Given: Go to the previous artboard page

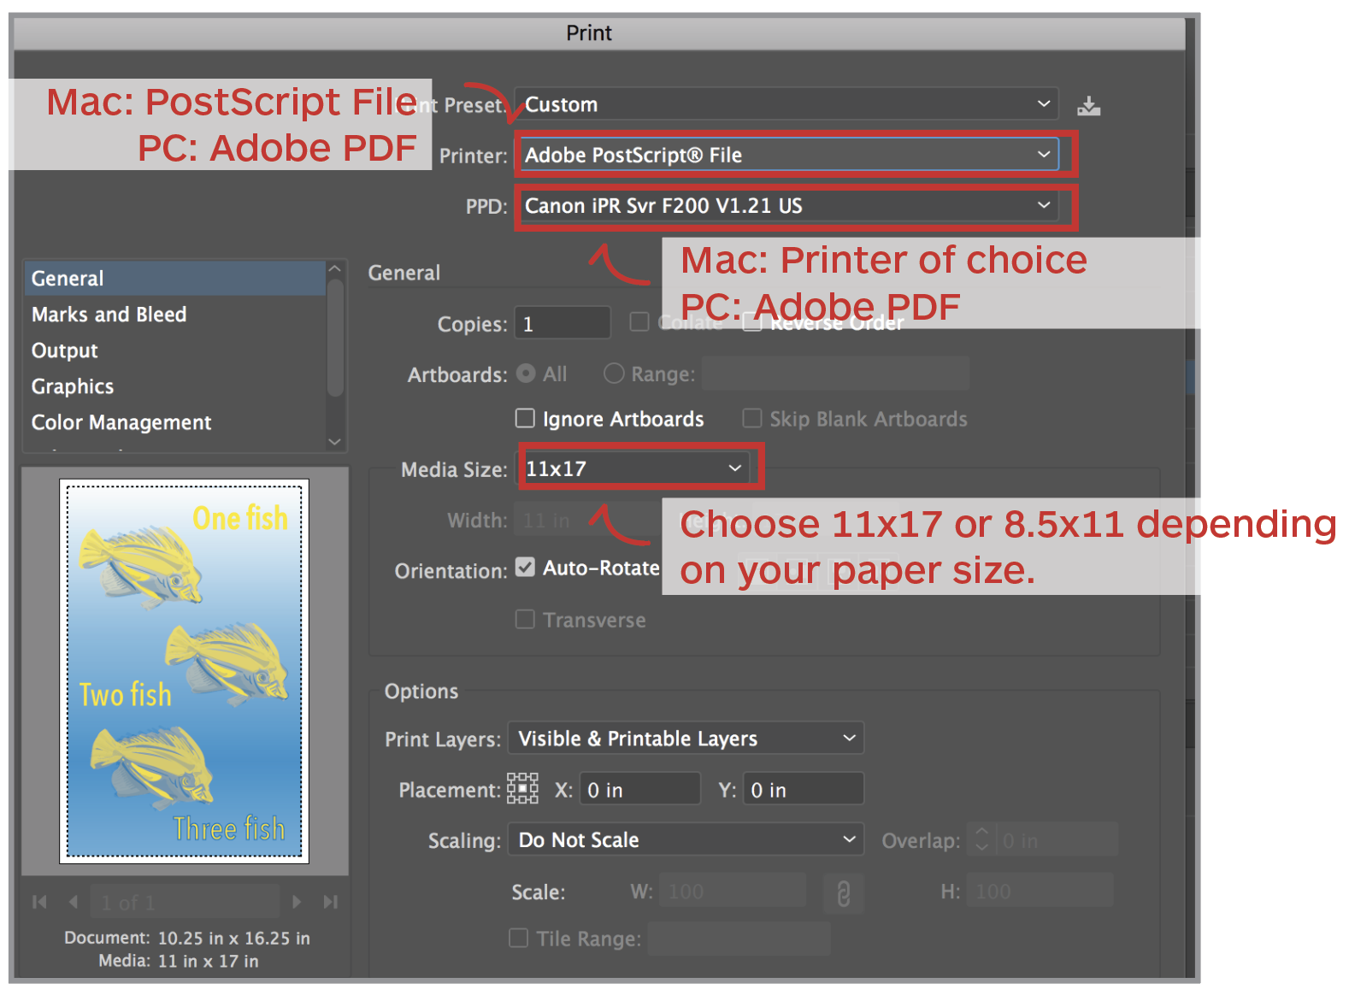Looking at the screenshot, I should 74,902.
